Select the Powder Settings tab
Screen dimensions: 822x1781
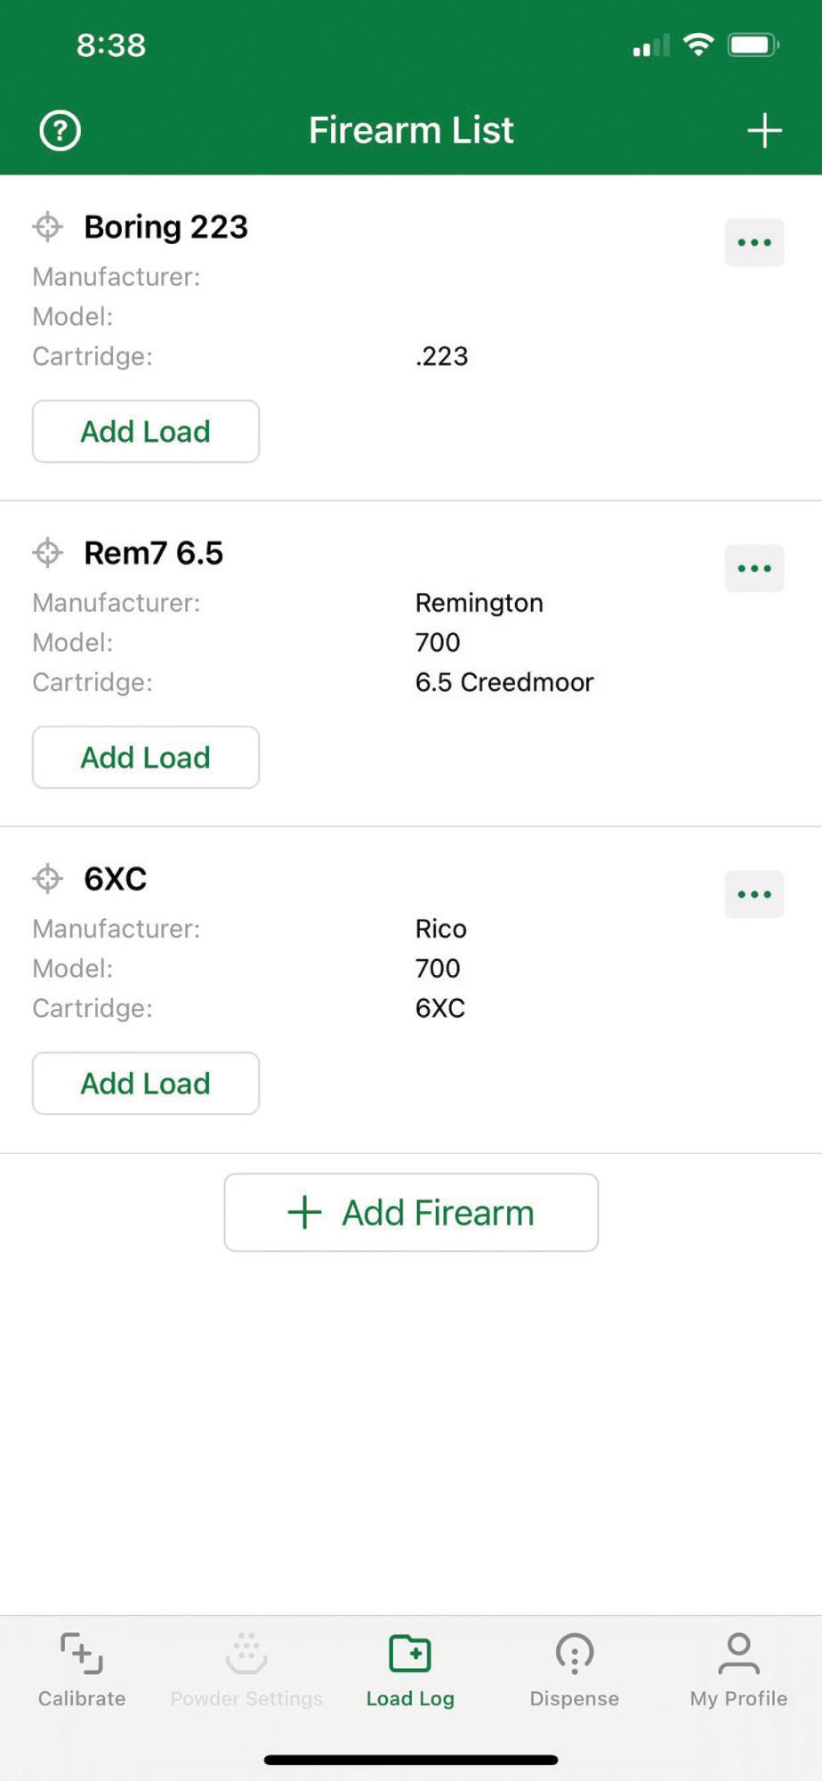[246, 1670]
